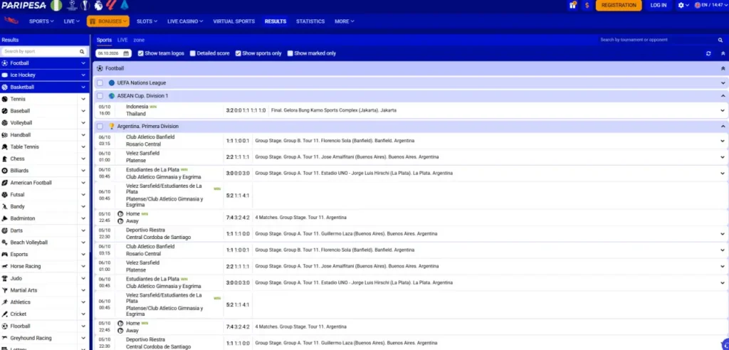Image resolution: width=729 pixels, height=350 pixels.
Task: Click the Cricket bat icon
Action: coord(5,314)
